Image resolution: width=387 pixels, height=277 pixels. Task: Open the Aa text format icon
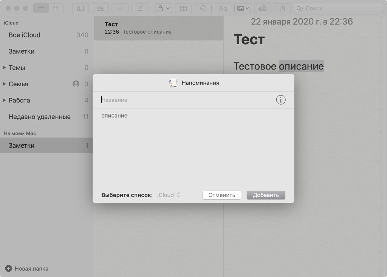coord(223,8)
